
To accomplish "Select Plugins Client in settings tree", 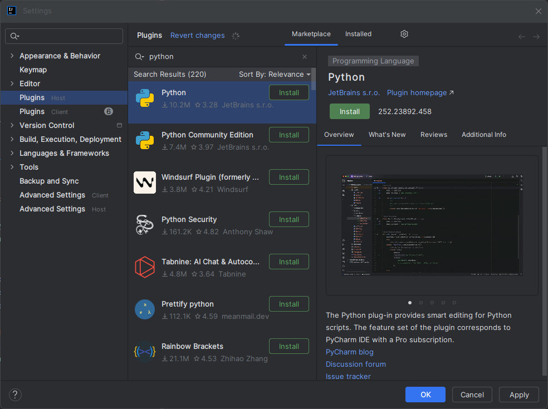I will [x=64, y=111].
